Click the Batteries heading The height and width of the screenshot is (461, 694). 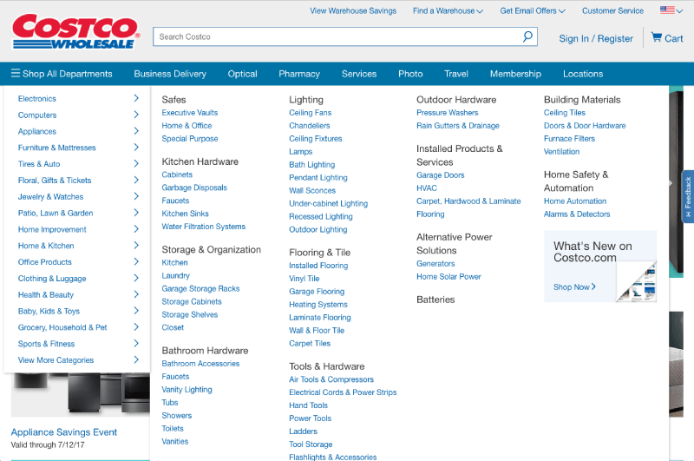point(435,300)
